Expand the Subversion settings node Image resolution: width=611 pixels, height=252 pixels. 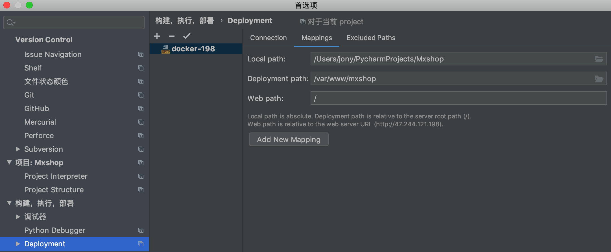[18, 149]
